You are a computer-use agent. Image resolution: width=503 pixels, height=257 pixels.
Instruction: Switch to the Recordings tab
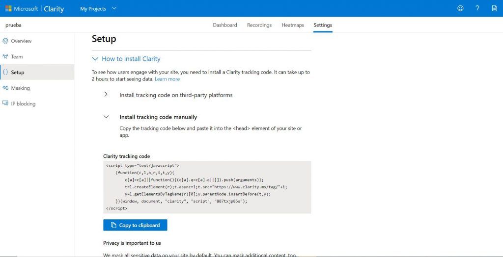tap(259, 25)
